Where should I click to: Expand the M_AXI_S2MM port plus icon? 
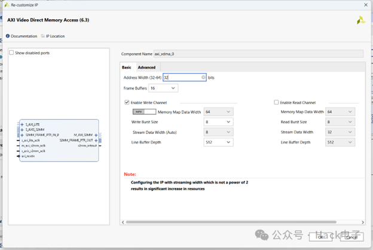(96, 135)
